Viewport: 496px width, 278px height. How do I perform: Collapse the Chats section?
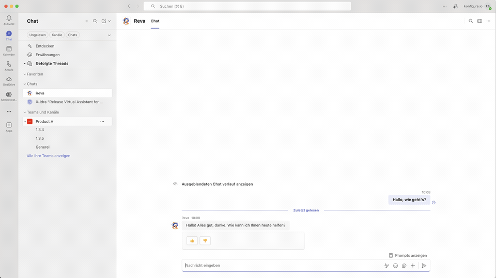click(25, 84)
